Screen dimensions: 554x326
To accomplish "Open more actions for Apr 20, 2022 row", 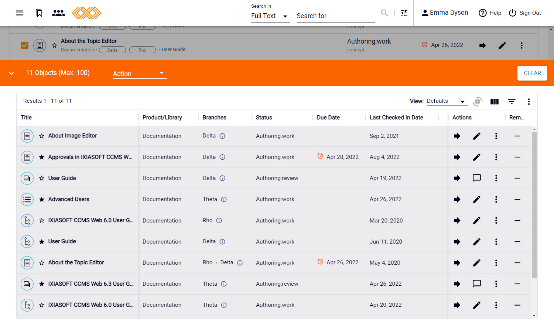I will pyautogui.click(x=496, y=305).
